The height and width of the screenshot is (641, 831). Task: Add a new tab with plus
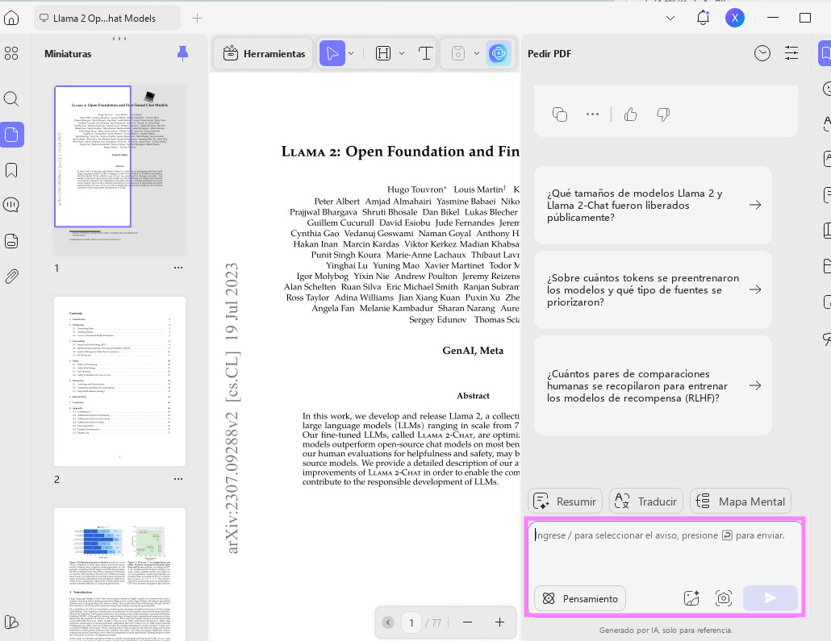click(197, 18)
